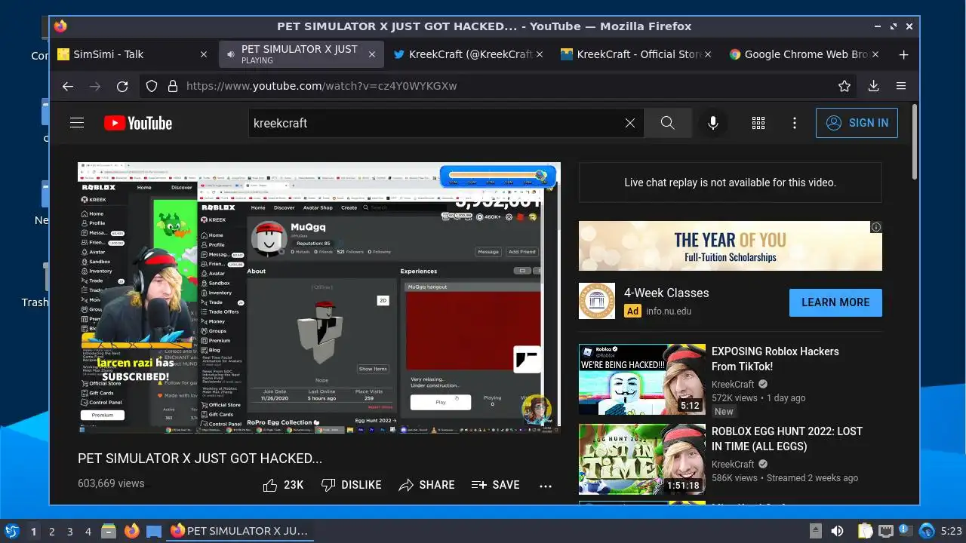Viewport: 966px width, 543px height.
Task: Switch to workspace 2
Action: point(51,532)
